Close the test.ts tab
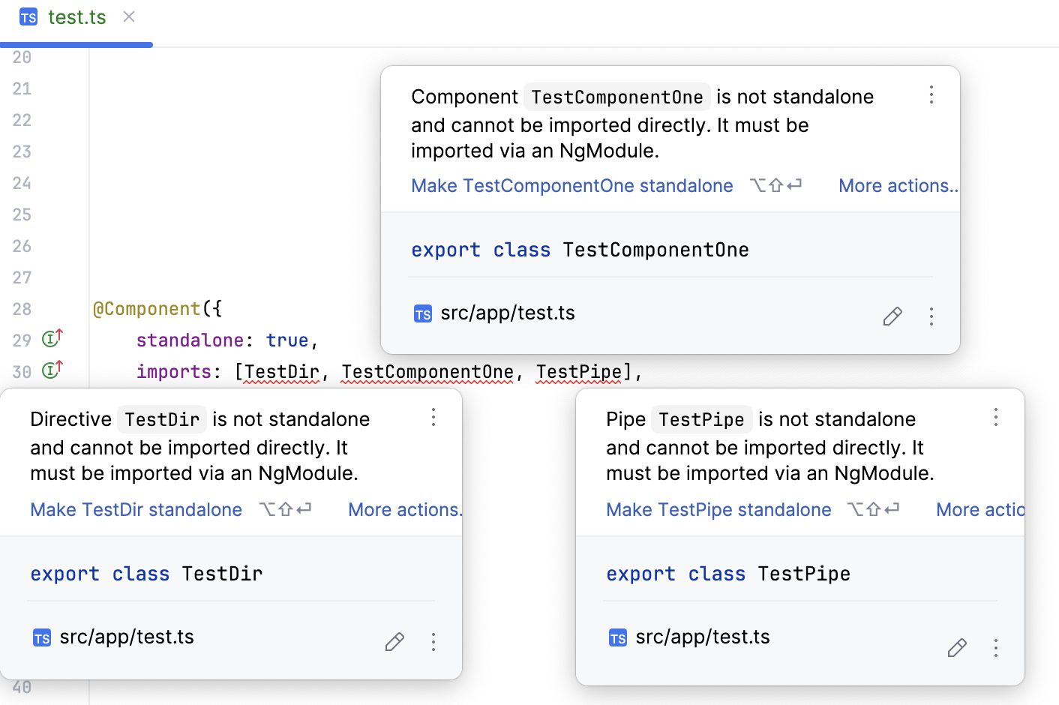The height and width of the screenshot is (705, 1059). [x=128, y=17]
